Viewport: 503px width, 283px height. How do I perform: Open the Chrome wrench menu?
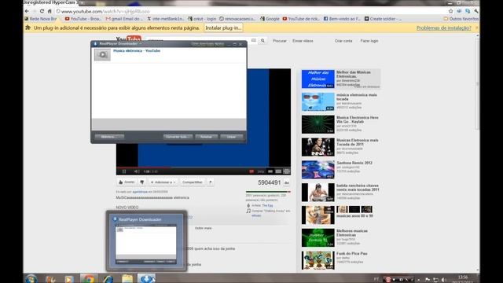point(476,11)
